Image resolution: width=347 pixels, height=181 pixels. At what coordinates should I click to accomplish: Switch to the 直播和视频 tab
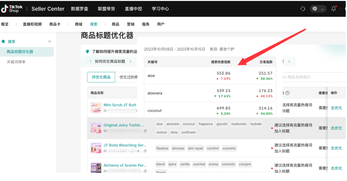(32, 24)
